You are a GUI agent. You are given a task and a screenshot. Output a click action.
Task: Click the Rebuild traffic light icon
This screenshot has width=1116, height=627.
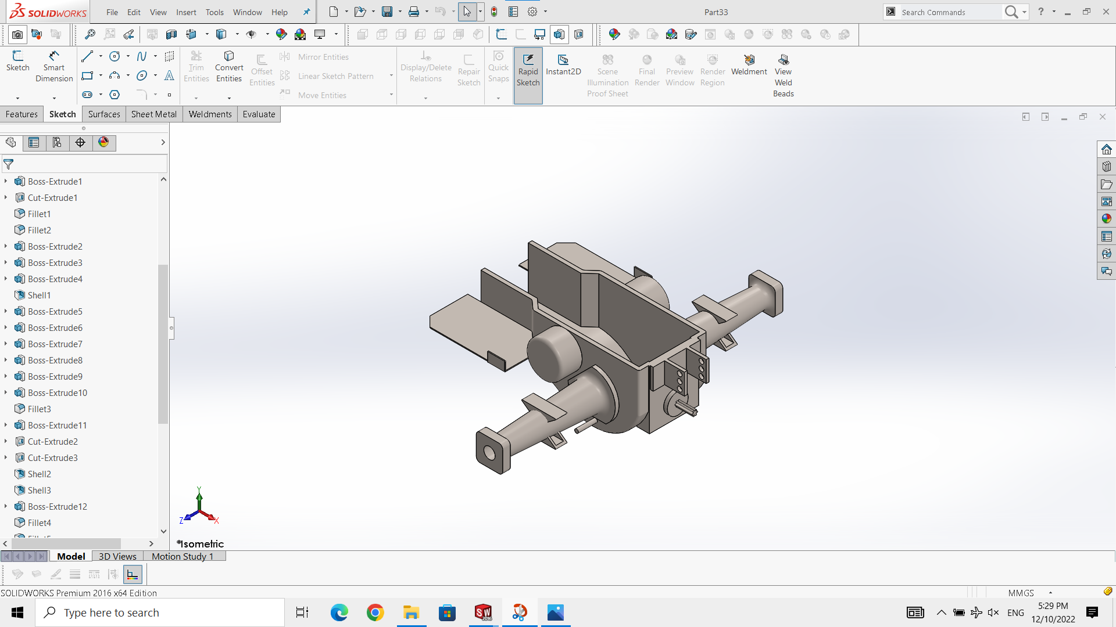tap(494, 12)
